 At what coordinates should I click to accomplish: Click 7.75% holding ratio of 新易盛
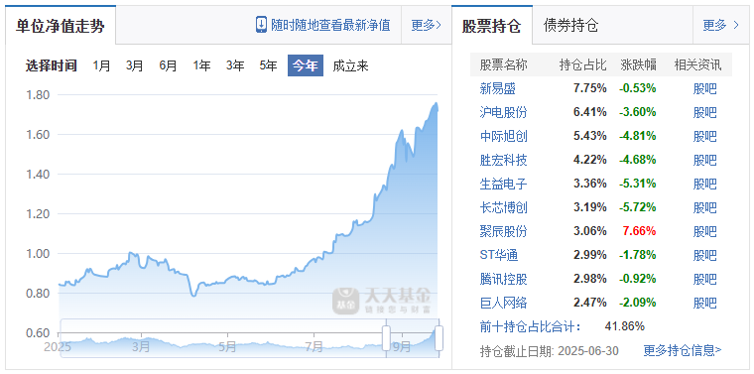[590, 88]
